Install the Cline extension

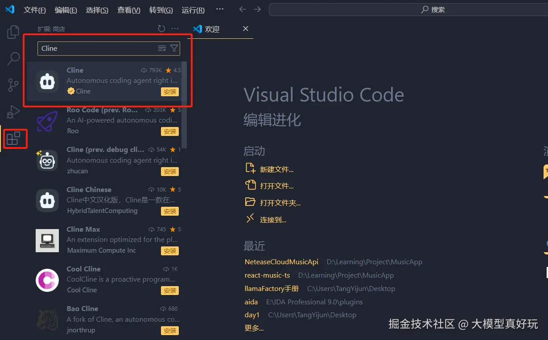(x=170, y=92)
